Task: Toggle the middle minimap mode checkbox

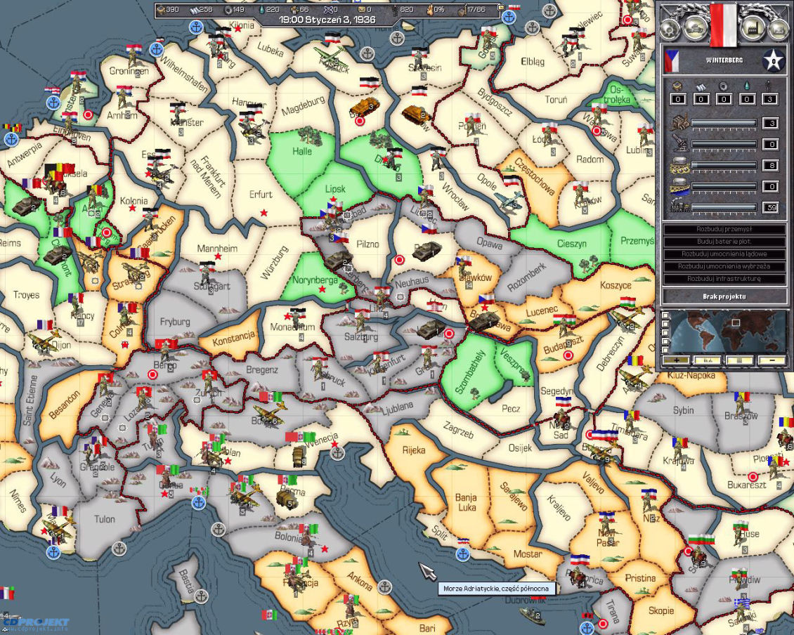Action: pyautogui.click(x=665, y=333)
